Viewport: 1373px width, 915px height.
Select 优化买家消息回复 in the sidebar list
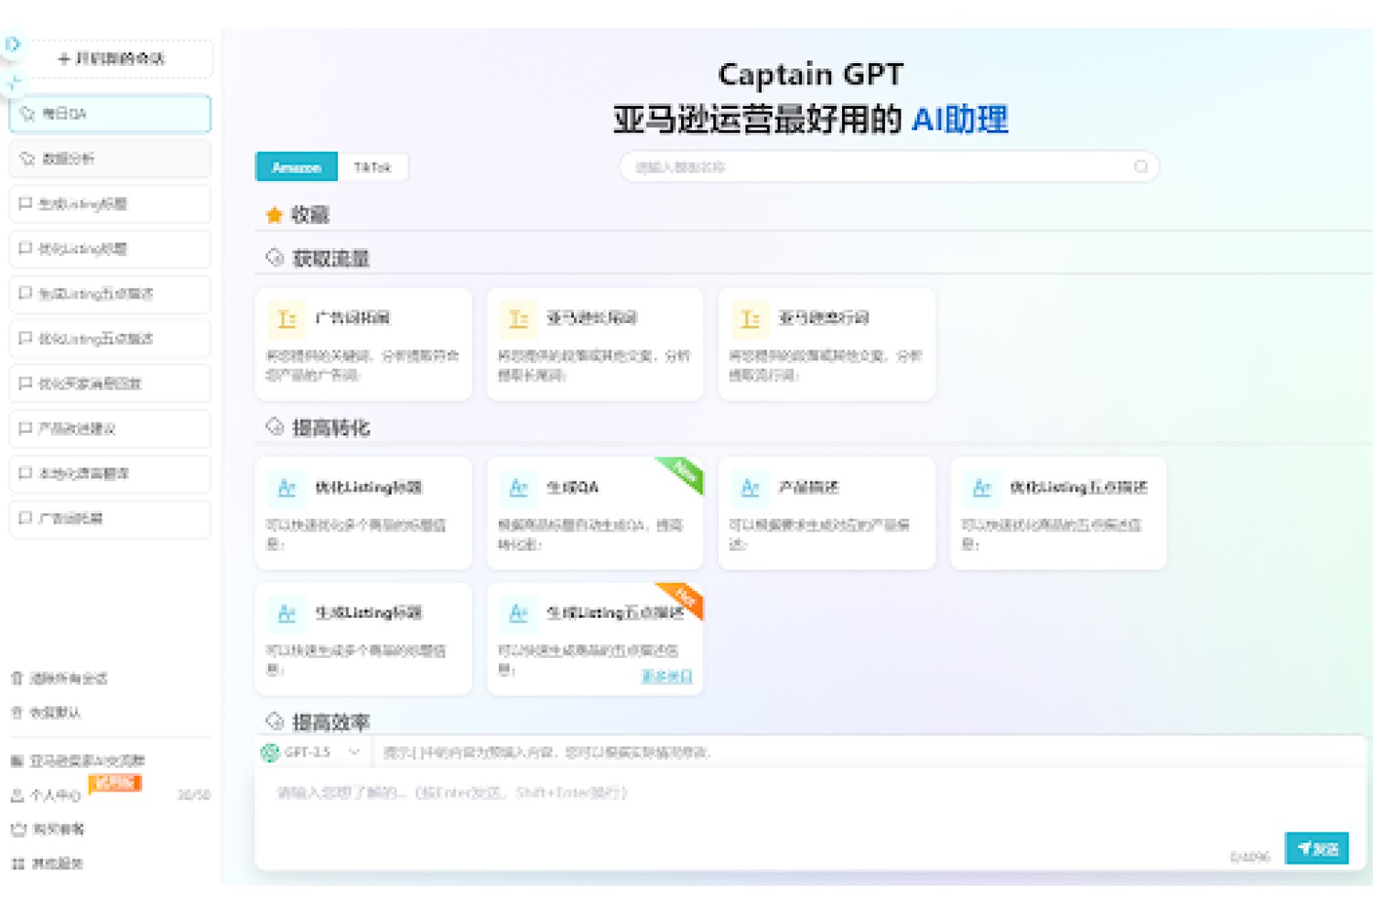110,383
